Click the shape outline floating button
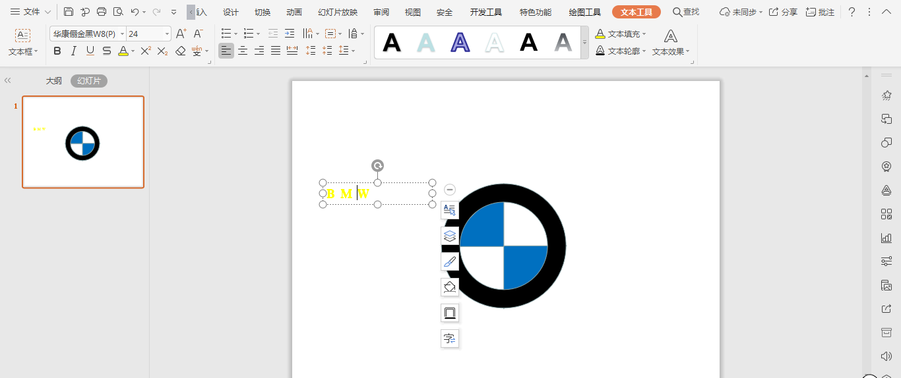 (x=450, y=313)
